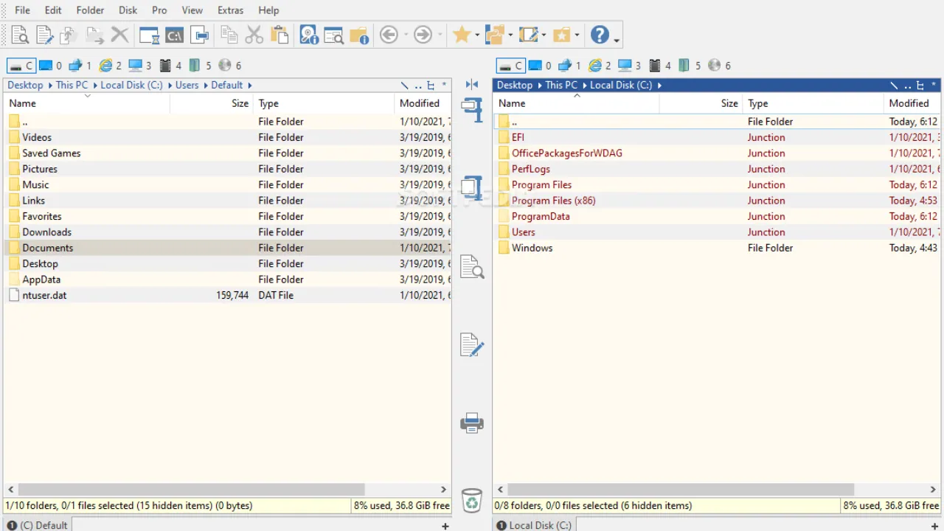The width and height of the screenshot is (944, 531).
Task: Select Program Files (x86) in right pane
Action: click(x=554, y=201)
